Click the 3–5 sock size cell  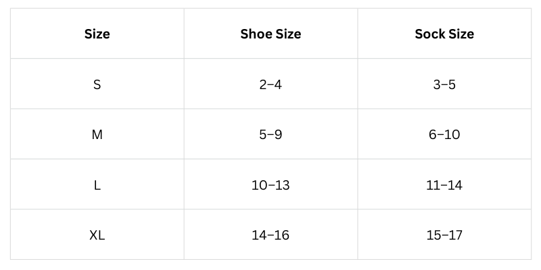pos(444,84)
